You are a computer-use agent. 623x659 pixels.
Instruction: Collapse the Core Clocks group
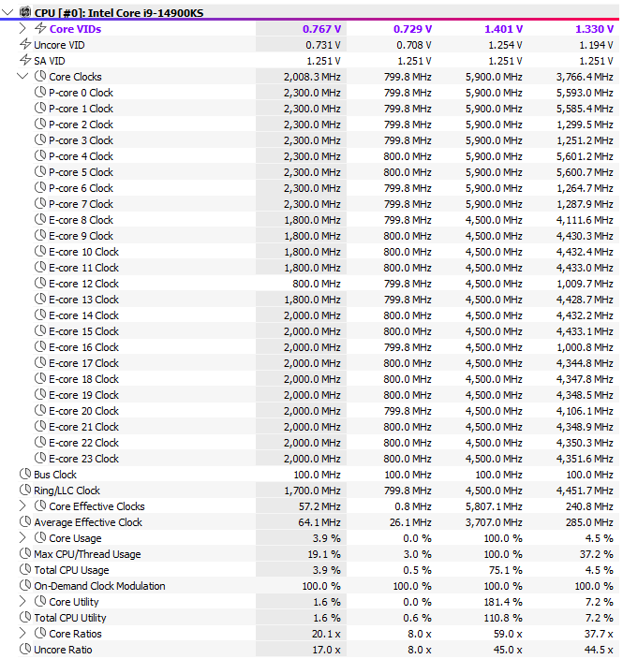tap(22, 77)
